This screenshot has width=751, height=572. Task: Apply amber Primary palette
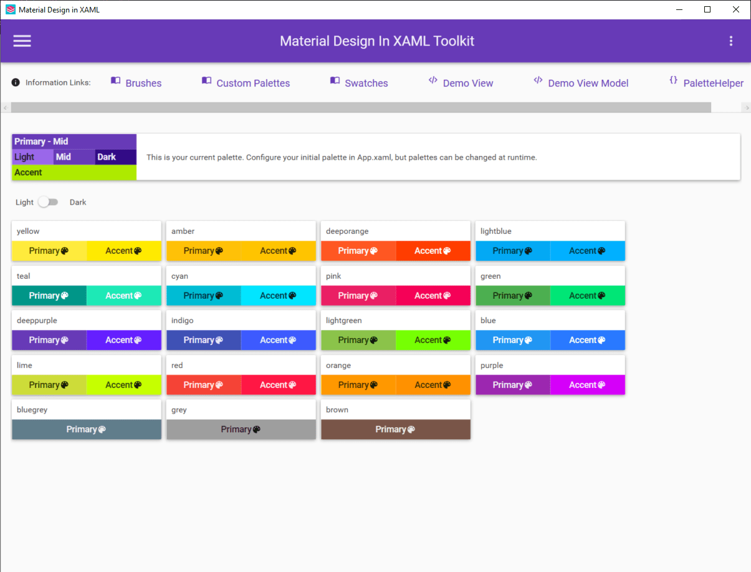click(204, 251)
